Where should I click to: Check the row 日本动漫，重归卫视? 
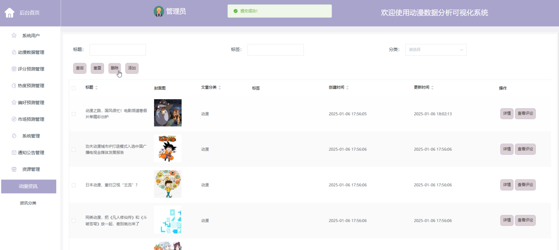pos(74,185)
